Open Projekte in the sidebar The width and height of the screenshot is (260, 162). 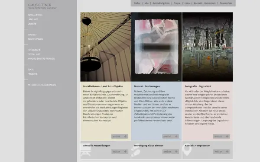[x=32, y=74]
